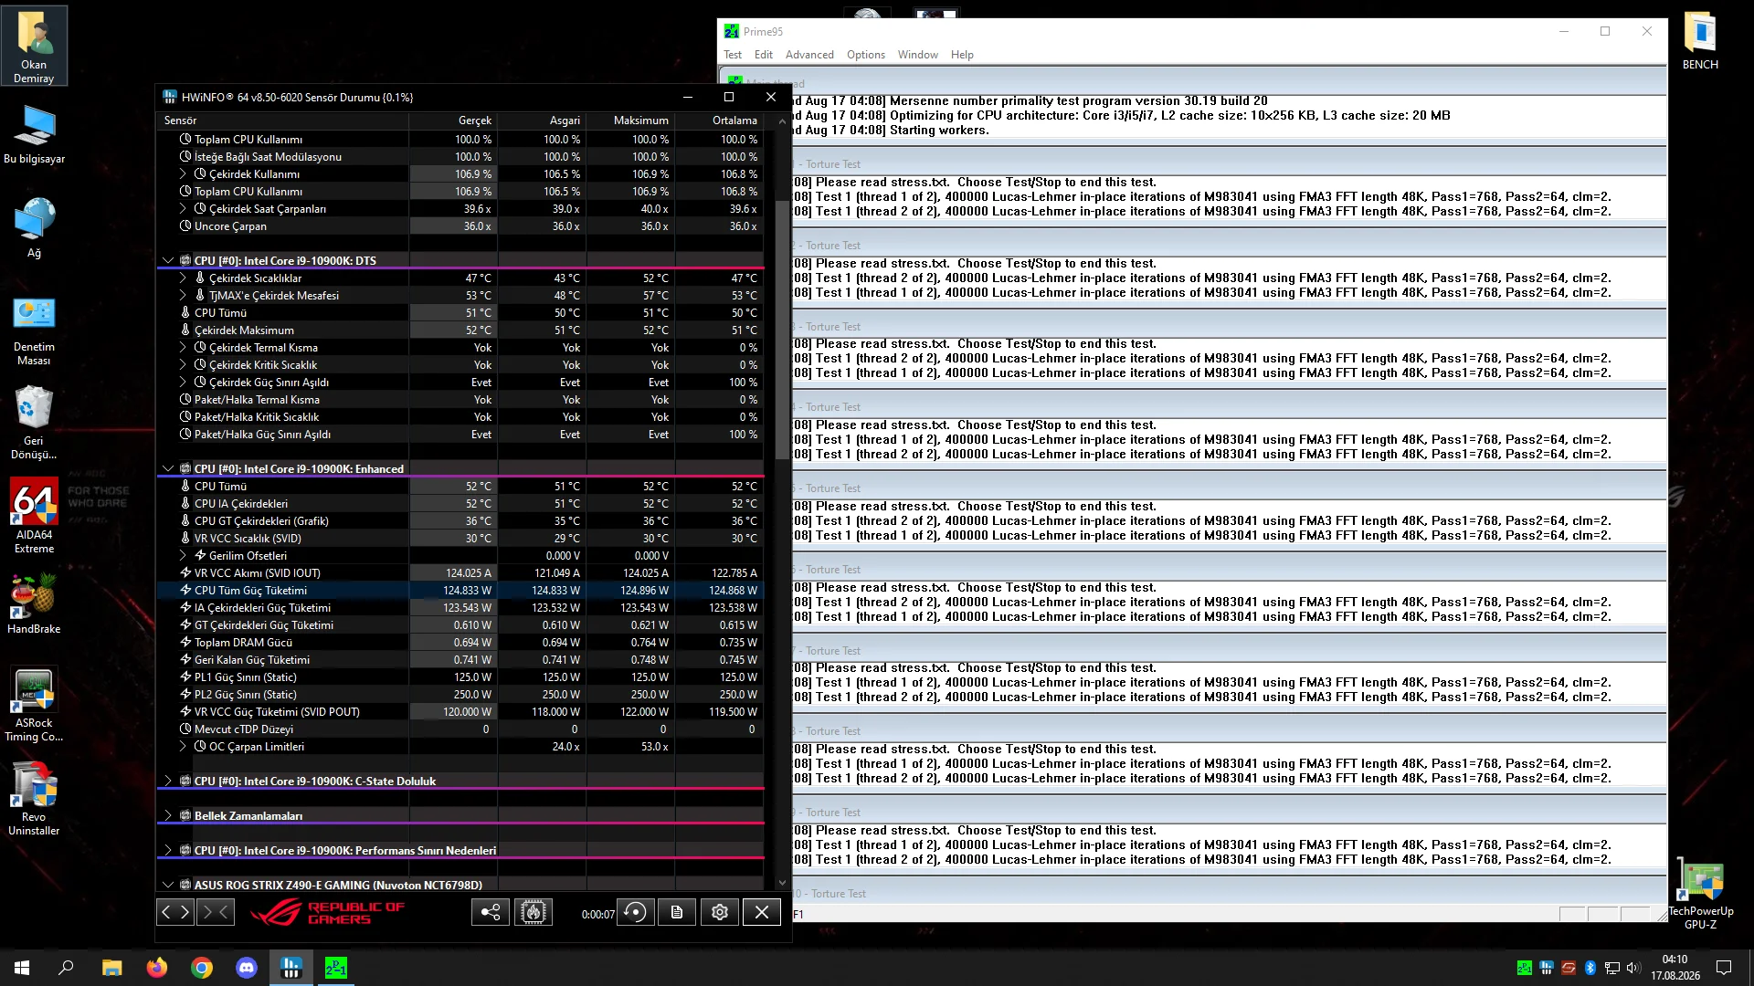1754x986 pixels.
Task: Click the left/right arrows button in HWiNFO toolbar
Action: click(175, 912)
